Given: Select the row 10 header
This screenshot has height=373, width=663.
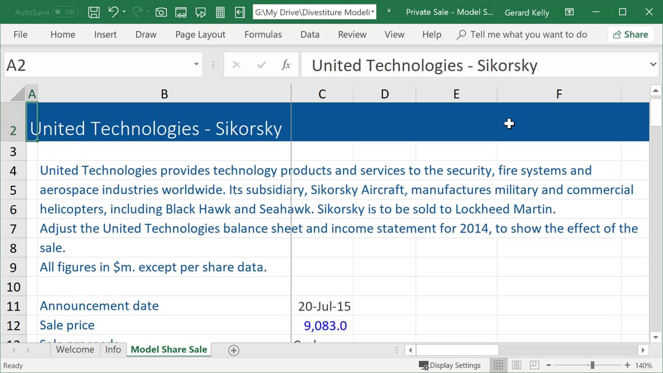Looking at the screenshot, I should coord(13,287).
